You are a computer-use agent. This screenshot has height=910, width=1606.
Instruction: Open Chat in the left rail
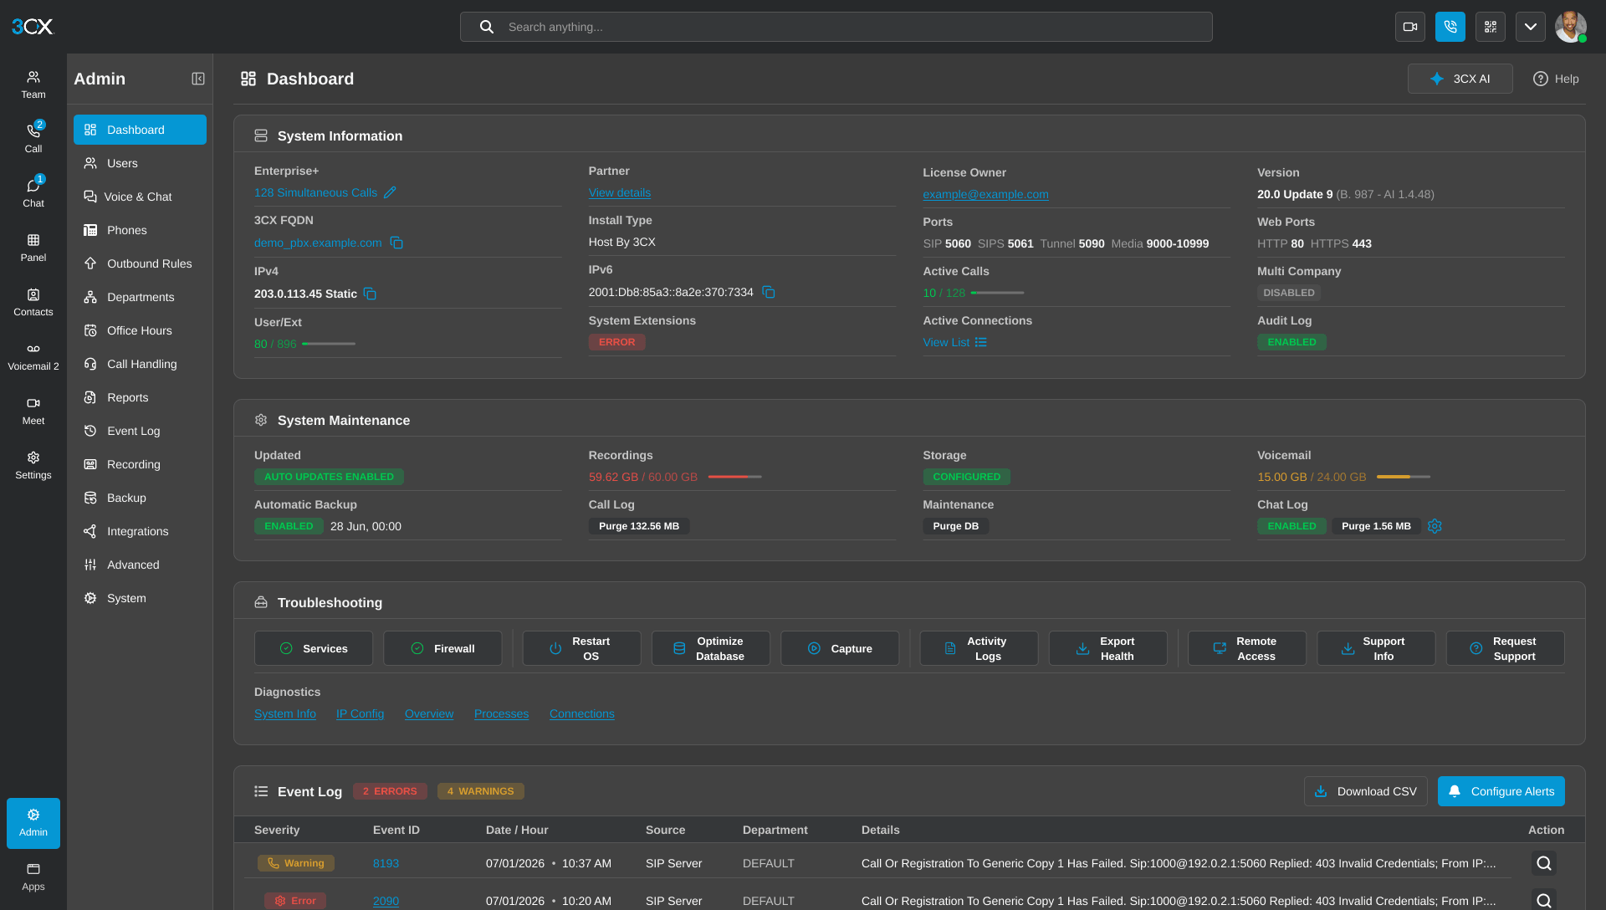(x=33, y=193)
